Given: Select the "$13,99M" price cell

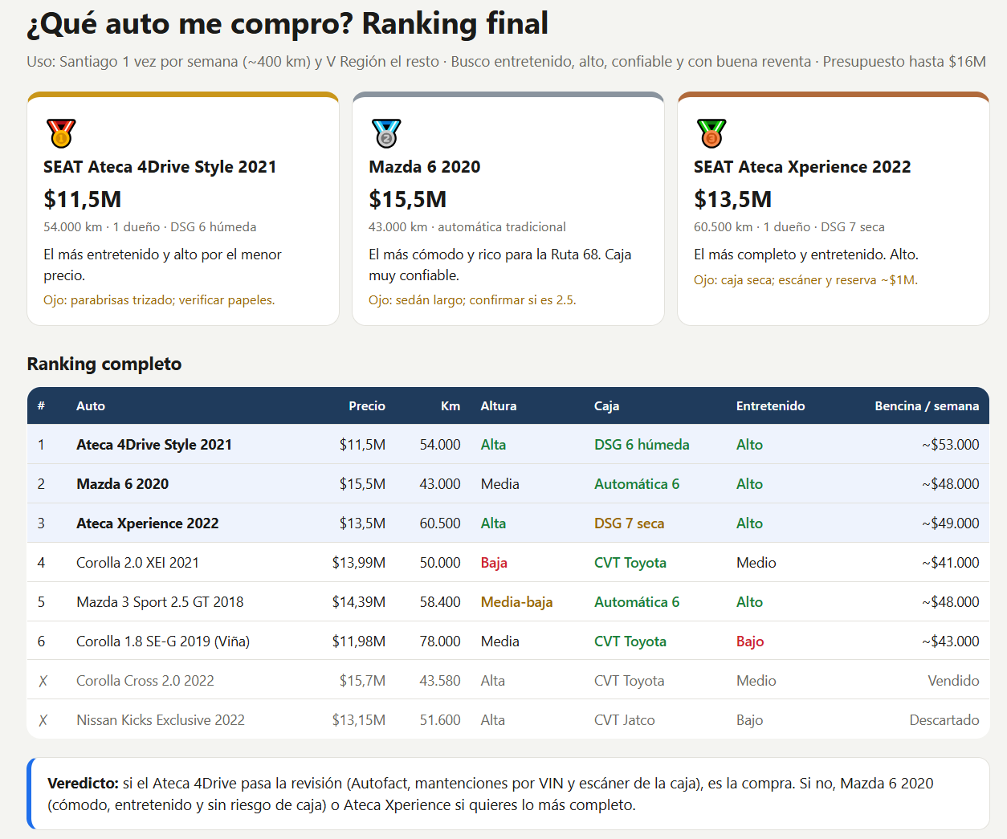Looking at the screenshot, I should click(359, 563).
